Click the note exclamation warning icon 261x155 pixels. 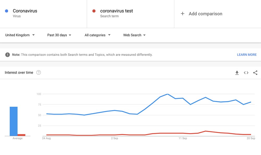click(8, 55)
